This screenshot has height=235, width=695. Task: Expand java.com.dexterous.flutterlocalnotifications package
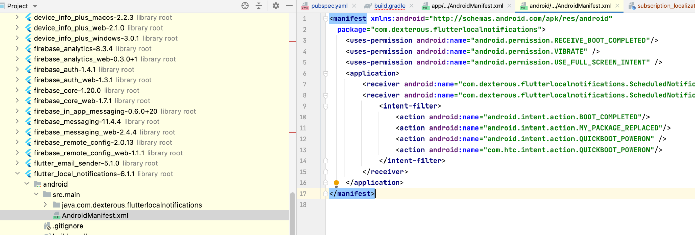click(45, 205)
